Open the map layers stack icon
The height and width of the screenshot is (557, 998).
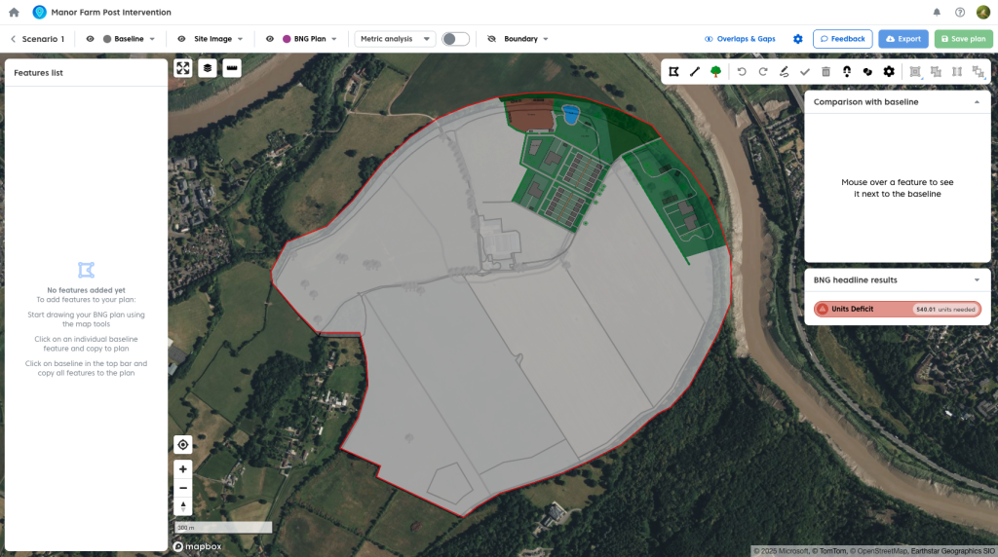tap(208, 67)
